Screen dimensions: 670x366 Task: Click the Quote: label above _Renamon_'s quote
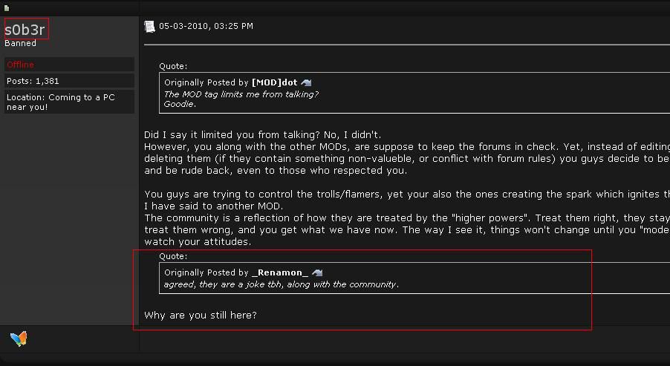click(173, 256)
